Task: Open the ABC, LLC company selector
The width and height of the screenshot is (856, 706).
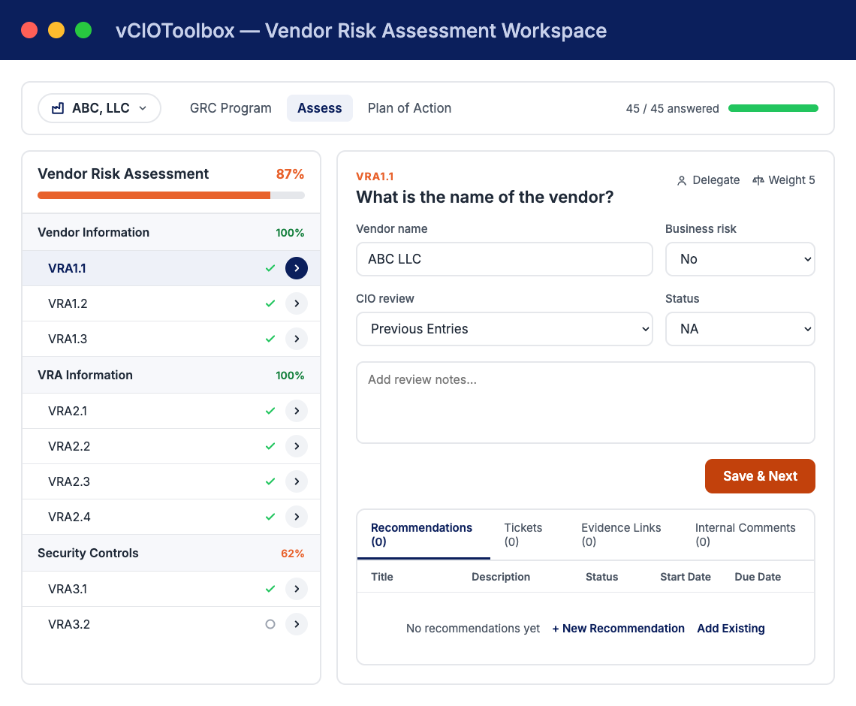Action: (99, 108)
